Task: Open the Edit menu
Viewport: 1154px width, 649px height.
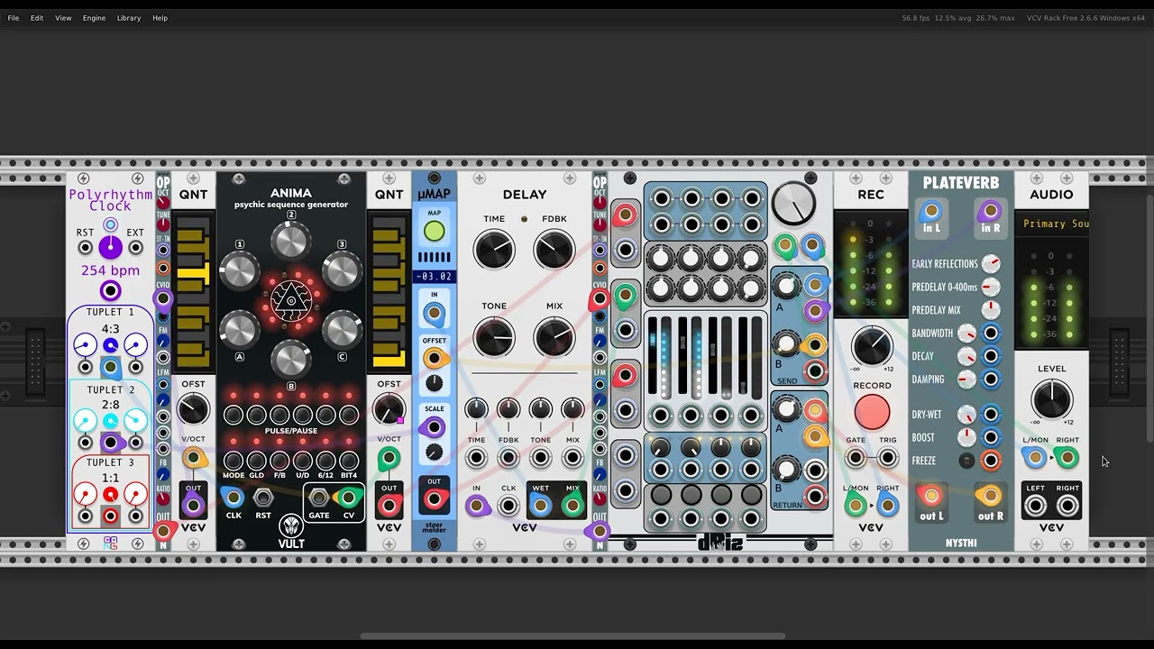Action: point(37,18)
